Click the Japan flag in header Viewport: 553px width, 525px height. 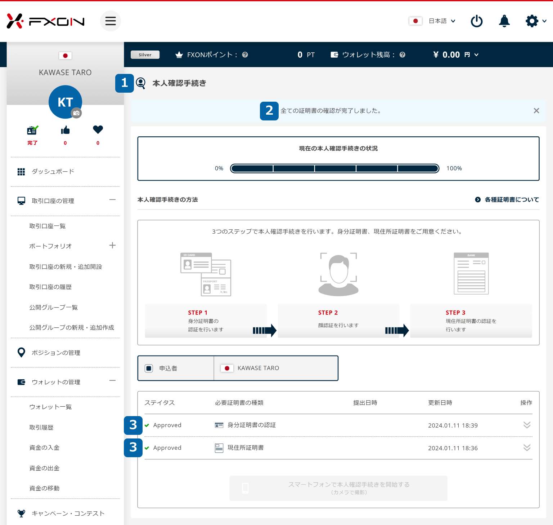415,21
